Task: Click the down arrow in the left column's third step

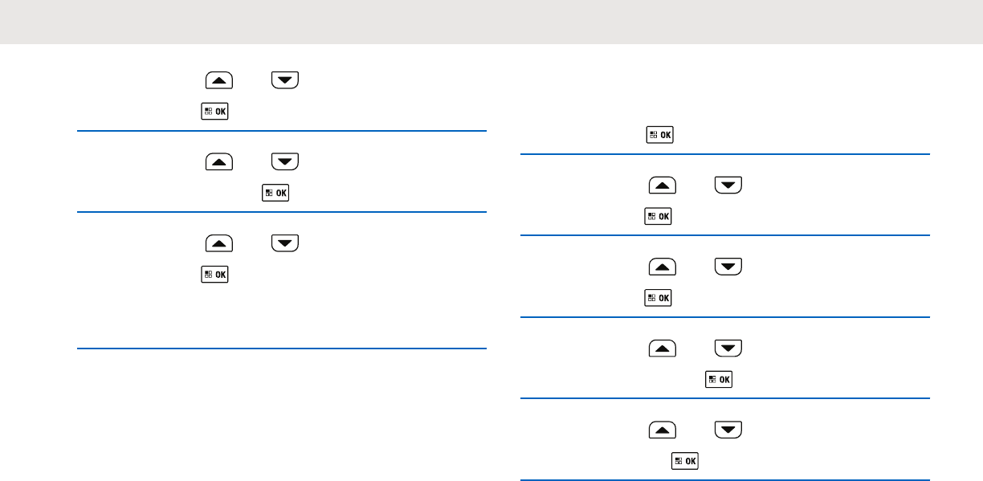Action: click(285, 243)
